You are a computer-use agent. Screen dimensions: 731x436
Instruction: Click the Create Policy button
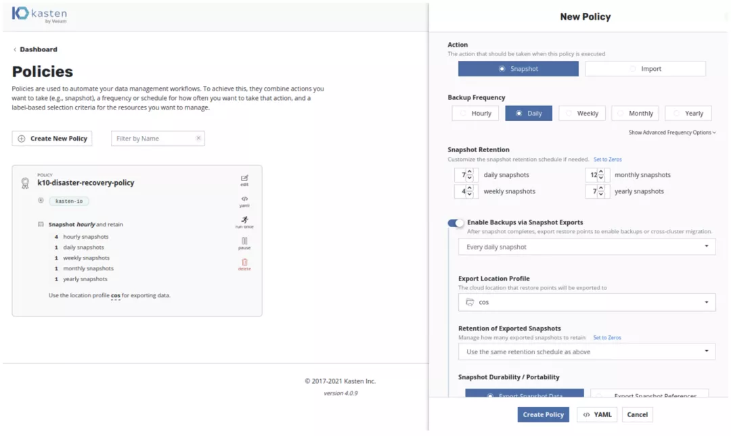[x=543, y=414]
